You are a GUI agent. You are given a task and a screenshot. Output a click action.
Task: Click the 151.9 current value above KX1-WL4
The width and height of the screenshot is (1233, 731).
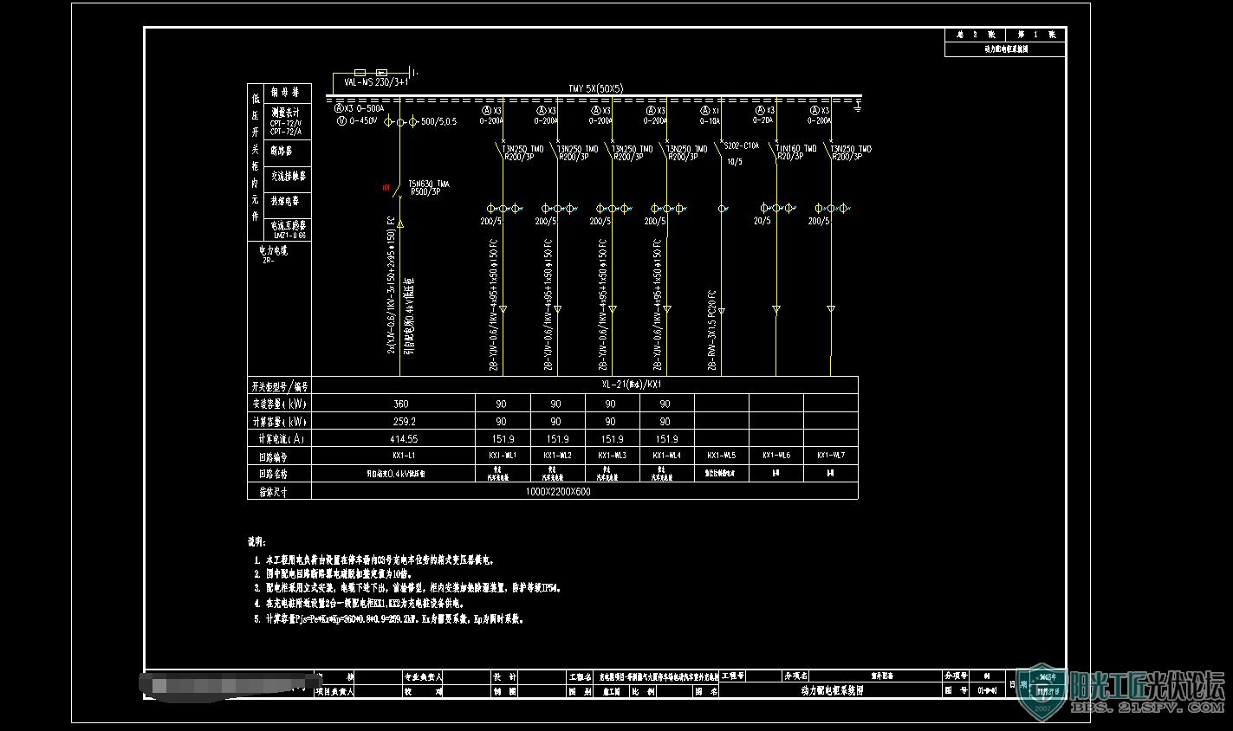[666, 439]
